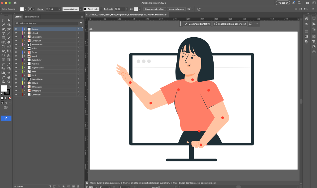Hide the Rigging layer

point(16,29)
